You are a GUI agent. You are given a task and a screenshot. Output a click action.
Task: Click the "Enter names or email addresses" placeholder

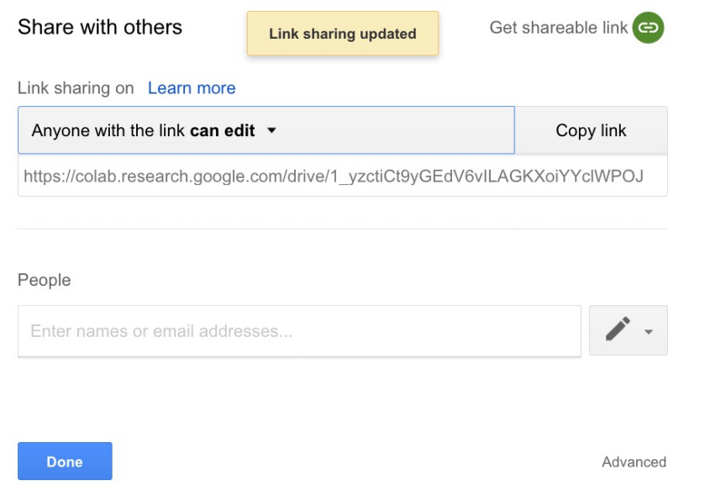tap(162, 331)
